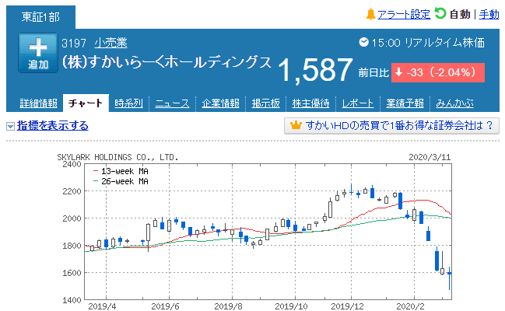Click the 東証1部 market label tab
Viewport: 505px width, 311px height.
(x=41, y=17)
